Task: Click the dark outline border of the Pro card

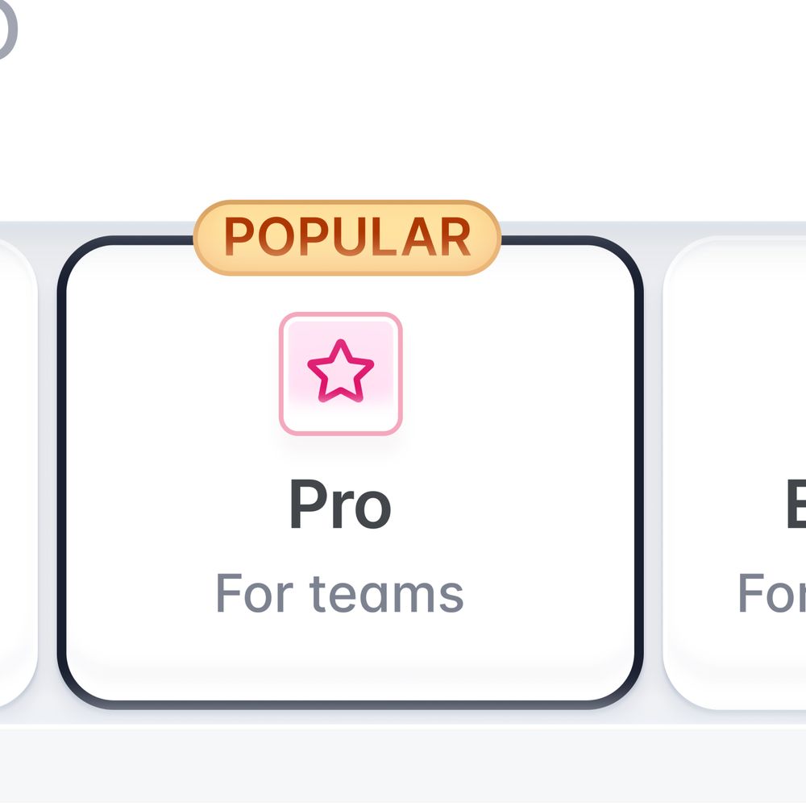Action: [61, 484]
